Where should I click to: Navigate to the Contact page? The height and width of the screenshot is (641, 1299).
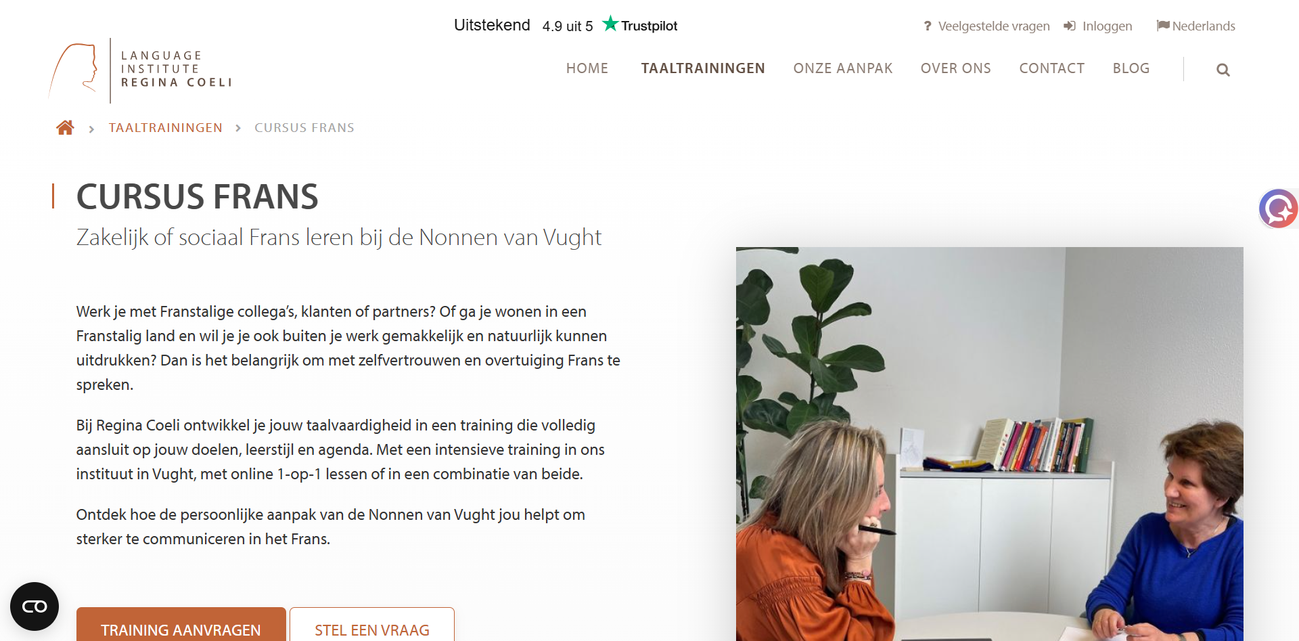pyautogui.click(x=1052, y=68)
